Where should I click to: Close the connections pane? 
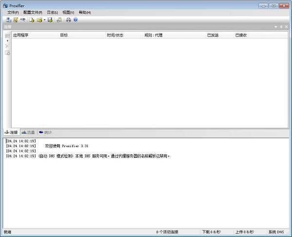pos(287,27)
